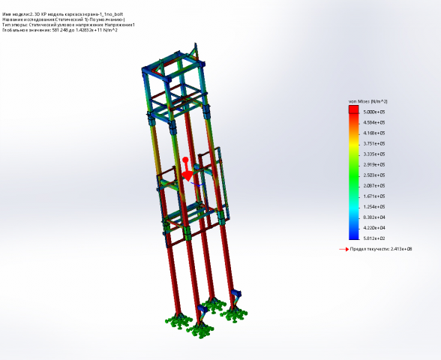Click the 'Название исследования: Статический 1' line

pos(64,19)
